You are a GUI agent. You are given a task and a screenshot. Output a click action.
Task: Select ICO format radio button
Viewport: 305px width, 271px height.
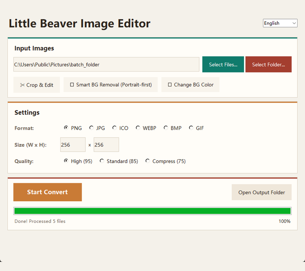click(115, 128)
